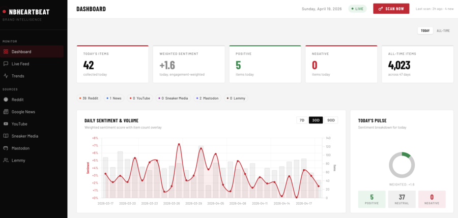458x218 pixels.
Task: Click the LIVE status badge
Action: [357, 9]
